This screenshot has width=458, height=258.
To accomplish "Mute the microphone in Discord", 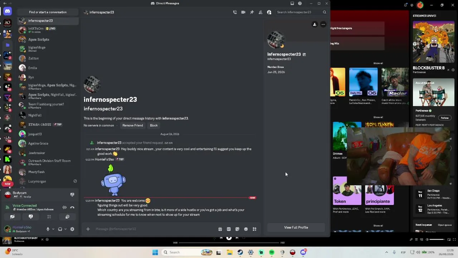I will [x=48, y=229].
